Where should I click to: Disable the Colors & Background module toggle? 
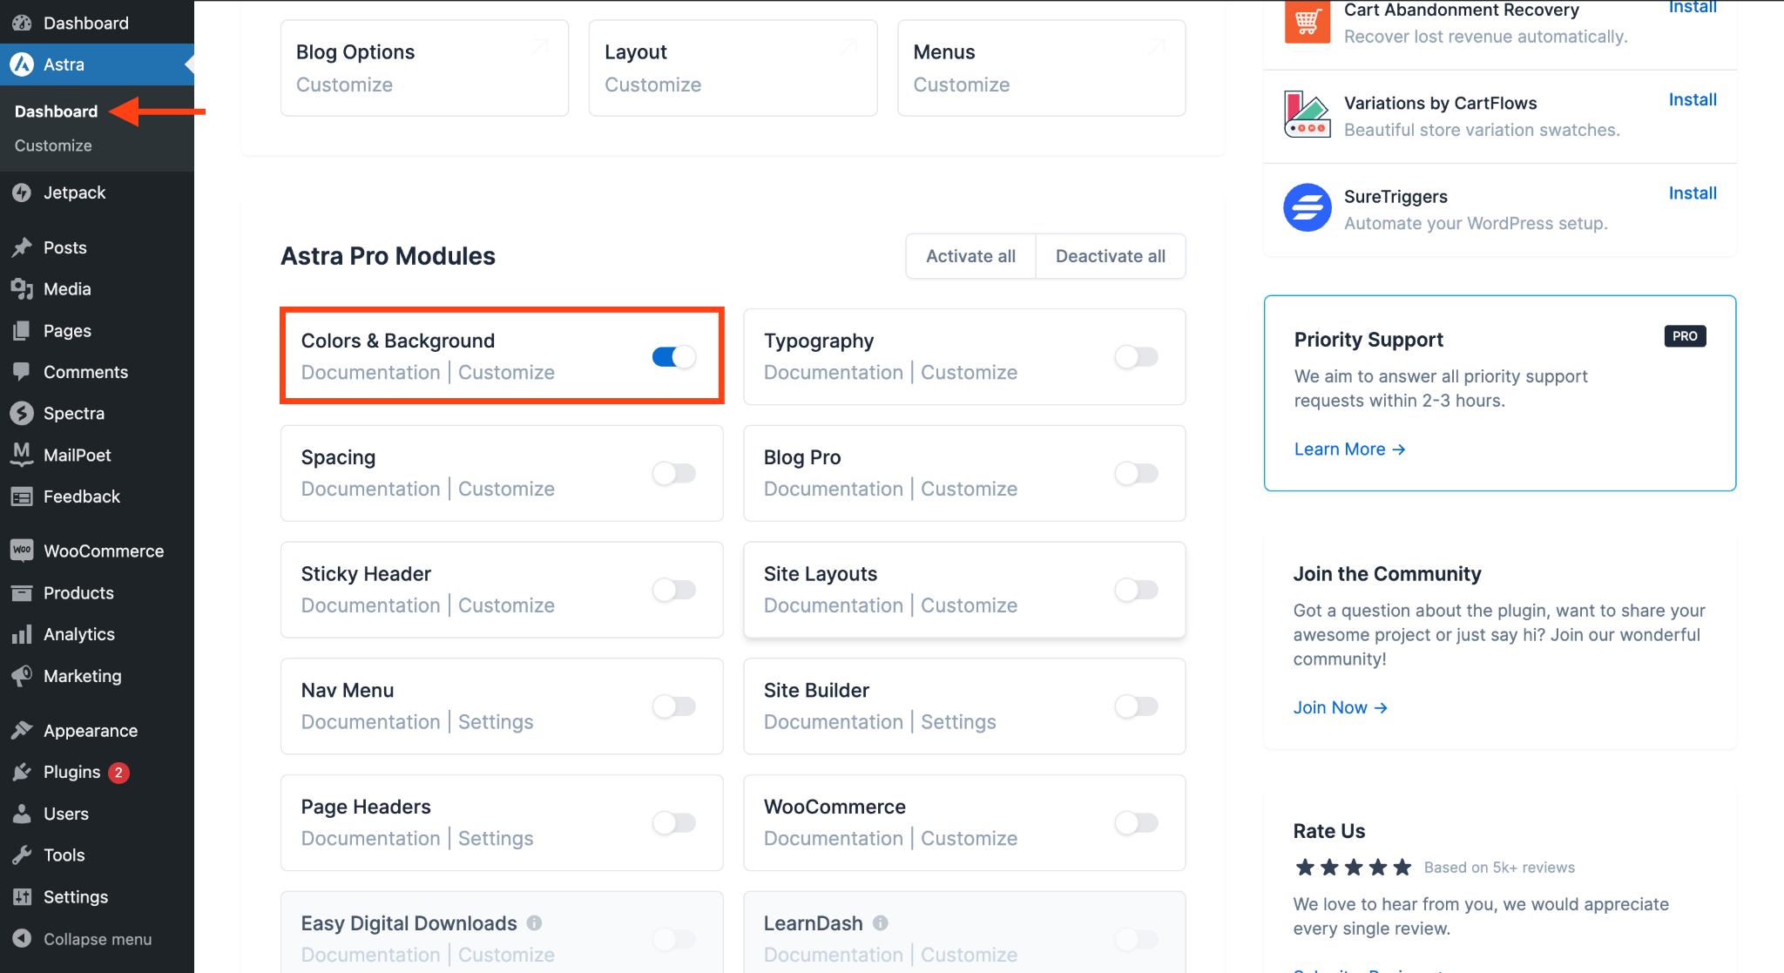coord(674,356)
